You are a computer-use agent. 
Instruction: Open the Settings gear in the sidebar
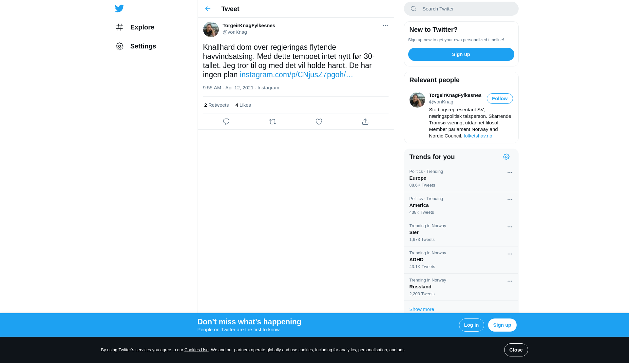coord(120,46)
